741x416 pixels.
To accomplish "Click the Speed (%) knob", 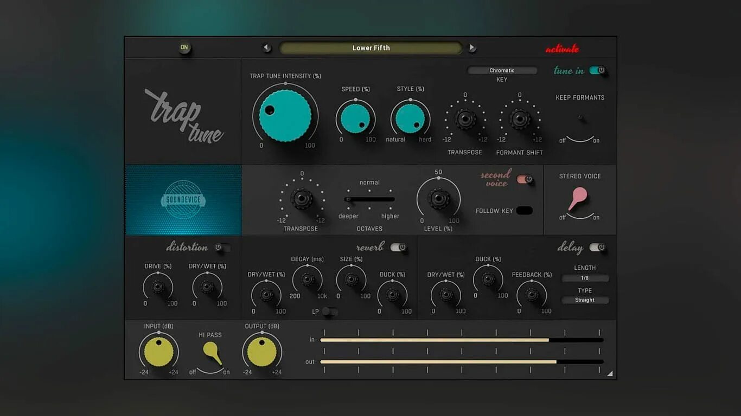I will pyautogui.click(x=355, y=119).
